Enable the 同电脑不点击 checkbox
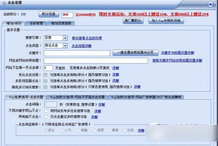The width and height of the screenshot is (218, 146). tap(46, 117)
